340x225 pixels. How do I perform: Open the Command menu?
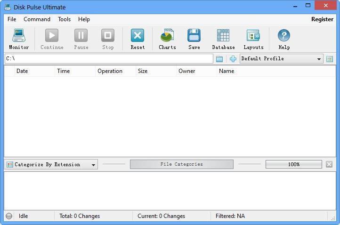37,19
